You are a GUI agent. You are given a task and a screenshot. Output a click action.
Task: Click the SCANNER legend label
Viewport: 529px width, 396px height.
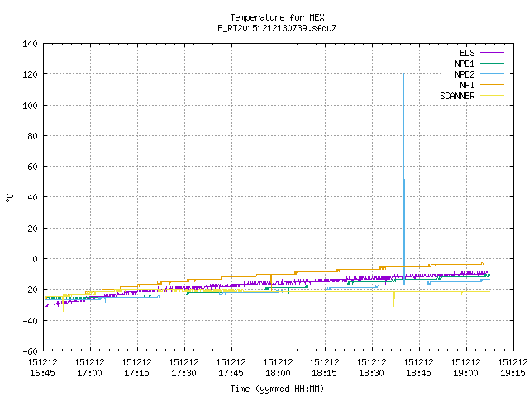point(457,96)
